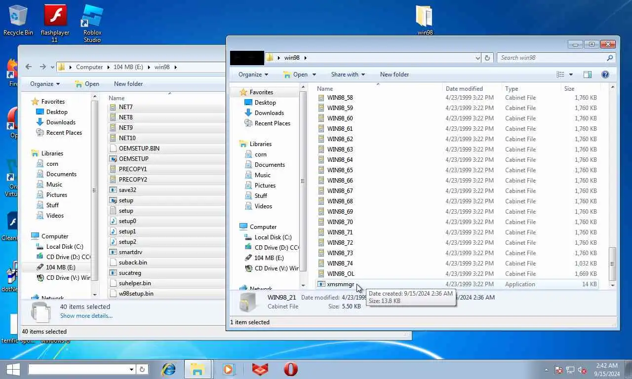The height and width of the screenshot is (379, 632).
Task: Click the Back arrow in rear E: window
Action: 29,67
